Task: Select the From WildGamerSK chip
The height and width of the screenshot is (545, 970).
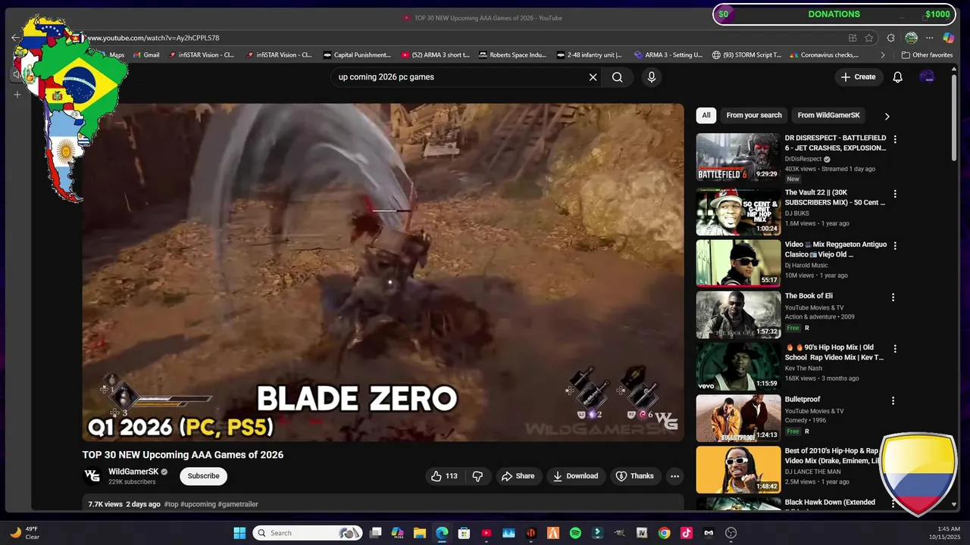Action: pos(828,115)
